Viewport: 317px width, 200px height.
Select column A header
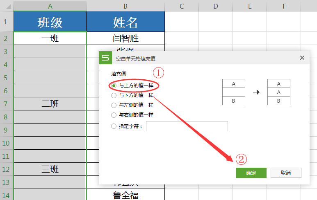point(50,6)
